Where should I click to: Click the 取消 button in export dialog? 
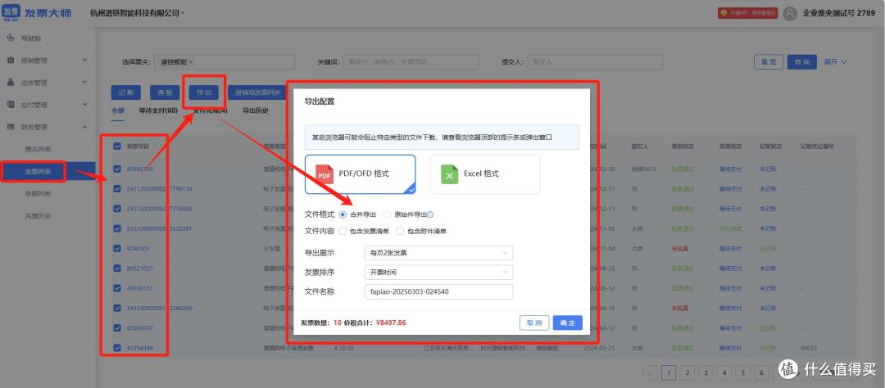[x=534, y=323]
